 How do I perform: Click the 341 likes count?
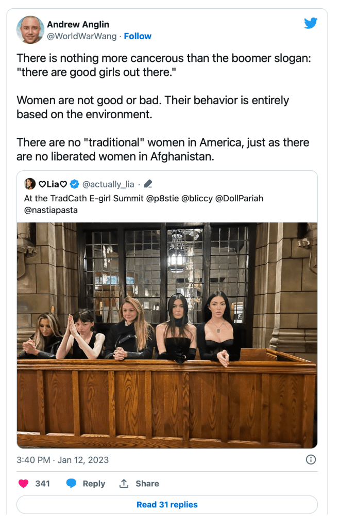coord(42,484)
